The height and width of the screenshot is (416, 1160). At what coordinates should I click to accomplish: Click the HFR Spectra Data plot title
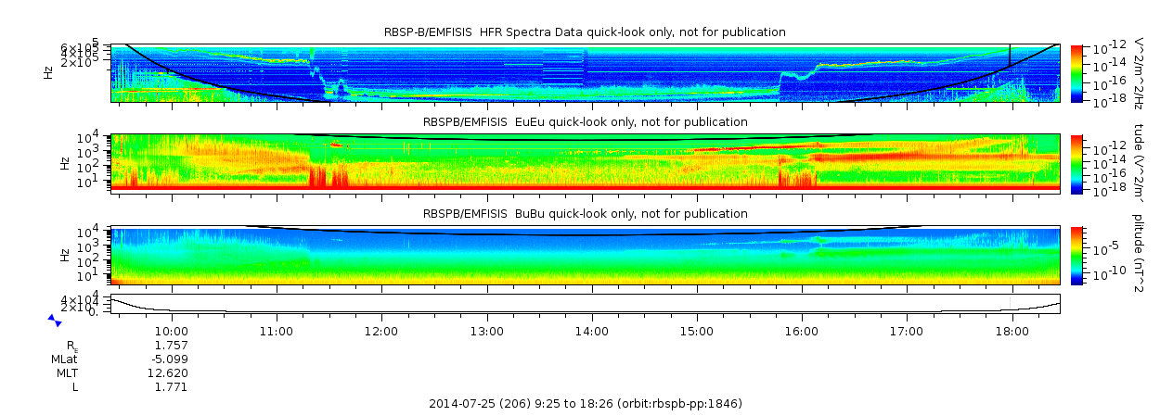(585, 32)
